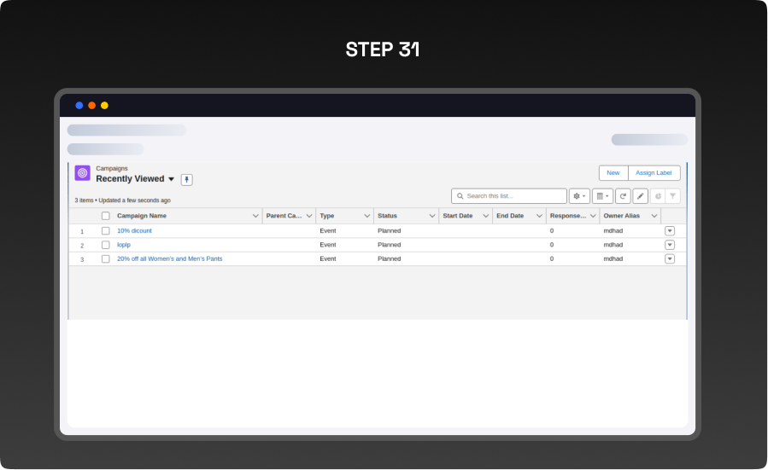Screen dimensions: 768x470
Task: Check the select-all header checkbox
Action: pyautogui.click(x=106, y=216)
